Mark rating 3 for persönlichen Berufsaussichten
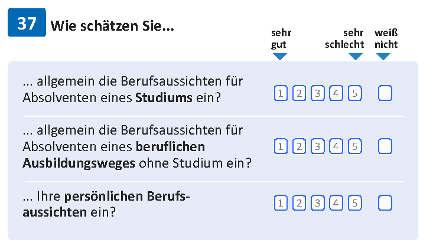433x252 pixels. click(x=318, y=203)
